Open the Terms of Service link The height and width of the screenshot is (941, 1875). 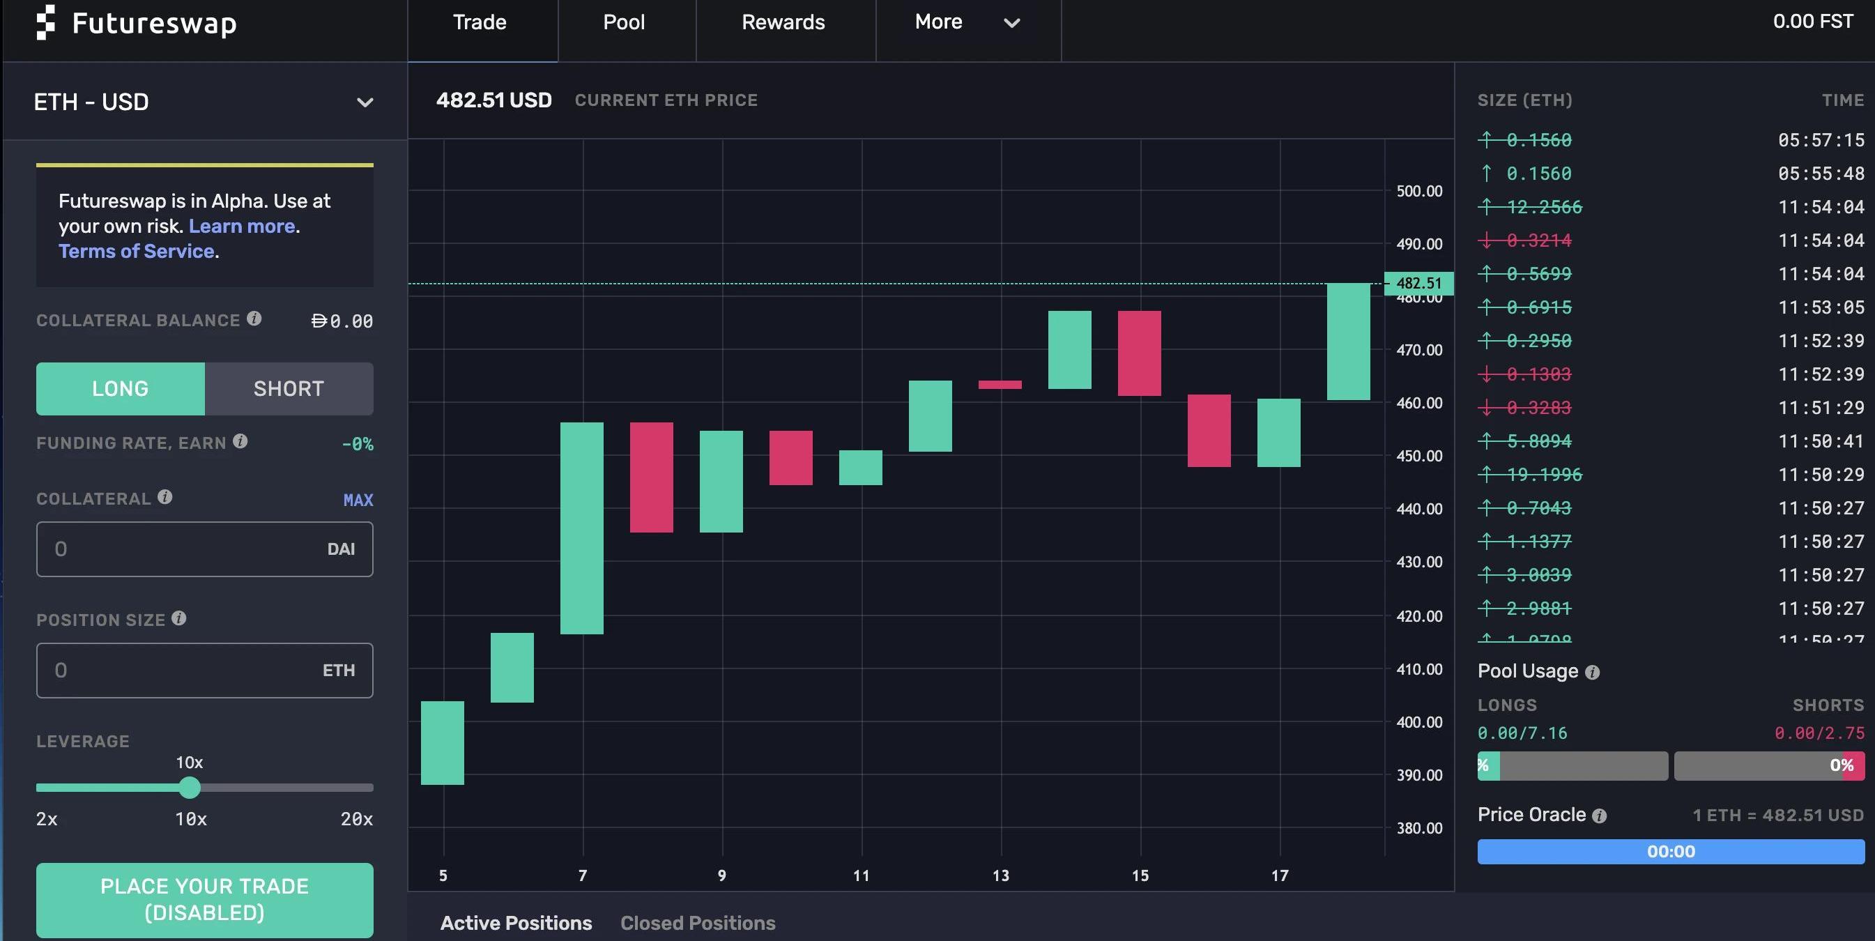click(136, 251)
